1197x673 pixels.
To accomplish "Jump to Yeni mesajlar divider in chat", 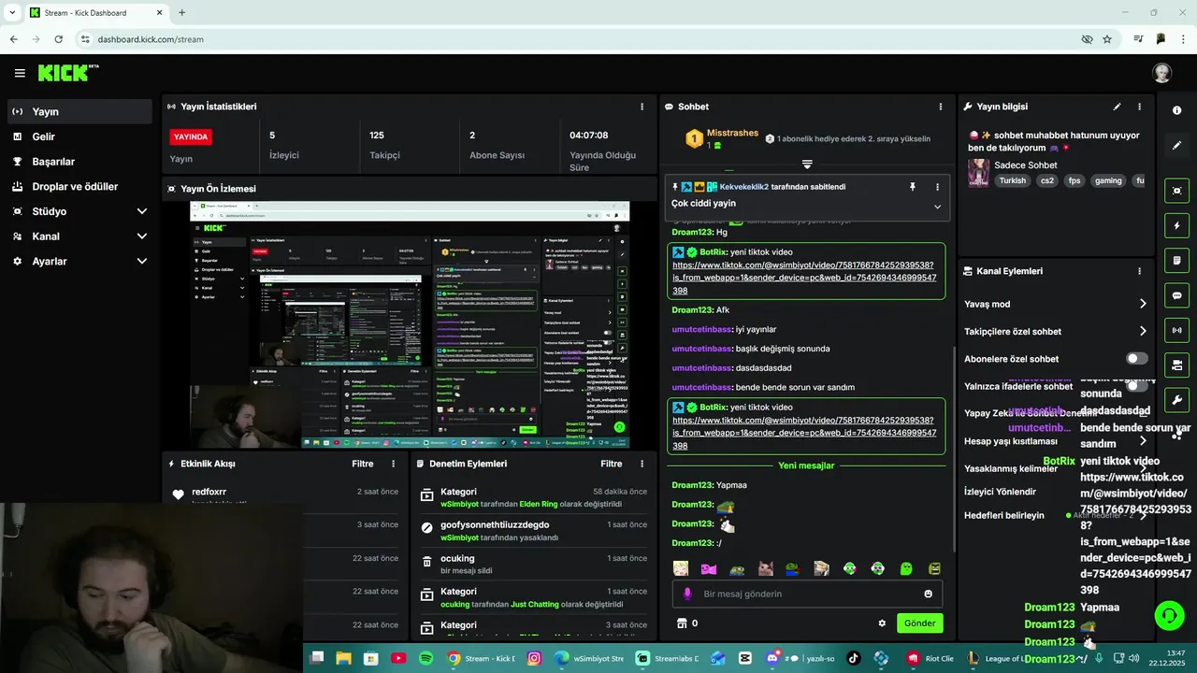I will (x=806, y=465).
